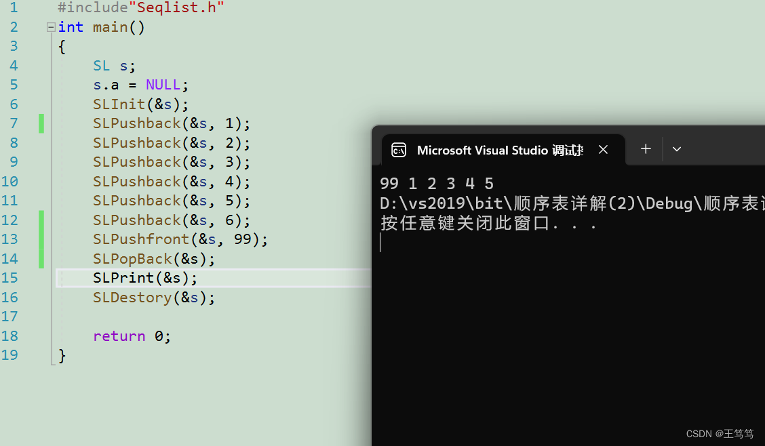Click the SLPushfront(&s, 99); line

click(180, 239)
